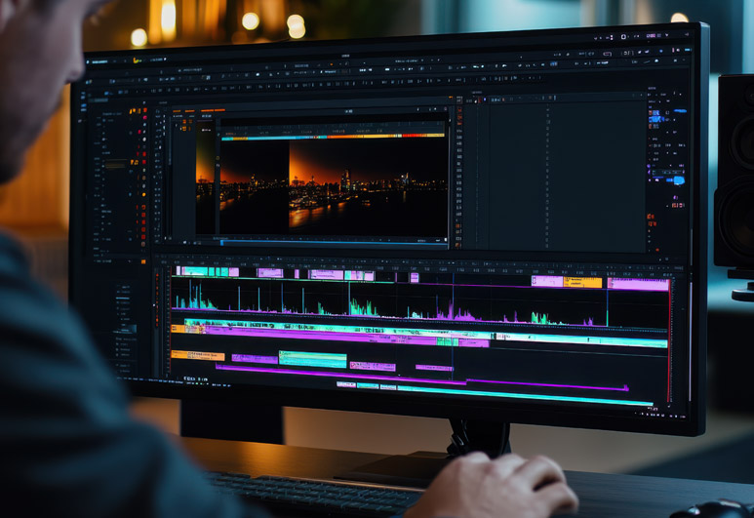Click the red end marker at the timeline's right edge
Viewport: 754px width, 518px height.
(669, 341)
